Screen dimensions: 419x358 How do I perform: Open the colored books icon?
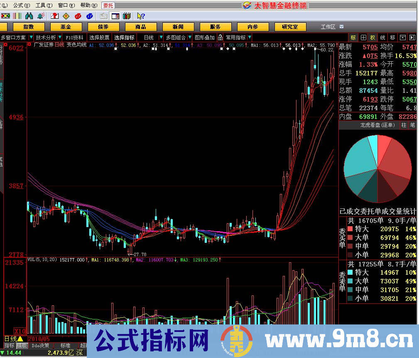pos(127,16)
